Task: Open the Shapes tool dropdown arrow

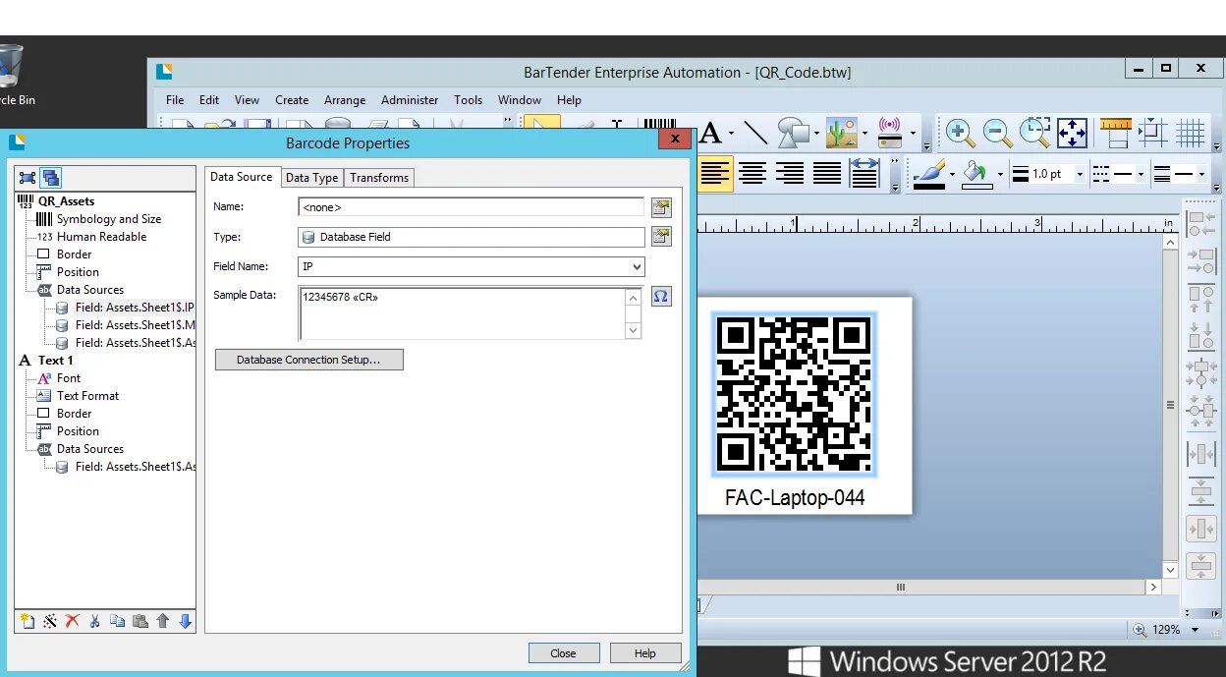Action: (x=816, y=134)
